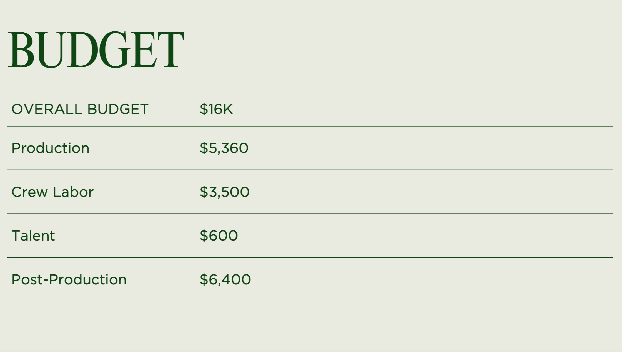Viewport: 622px width, 352px height.
Task: Select the $6,400 Post-Production amount
Action: click(x=225, y=280)
